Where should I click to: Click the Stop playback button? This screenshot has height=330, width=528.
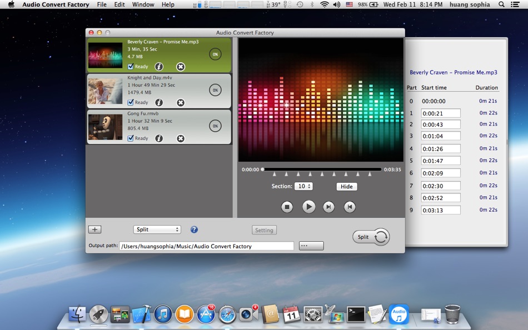287,207
